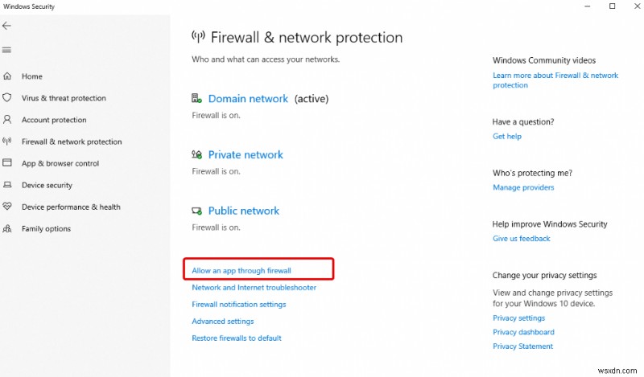Click the Device performance & health heart icon

tap(7, 207)
